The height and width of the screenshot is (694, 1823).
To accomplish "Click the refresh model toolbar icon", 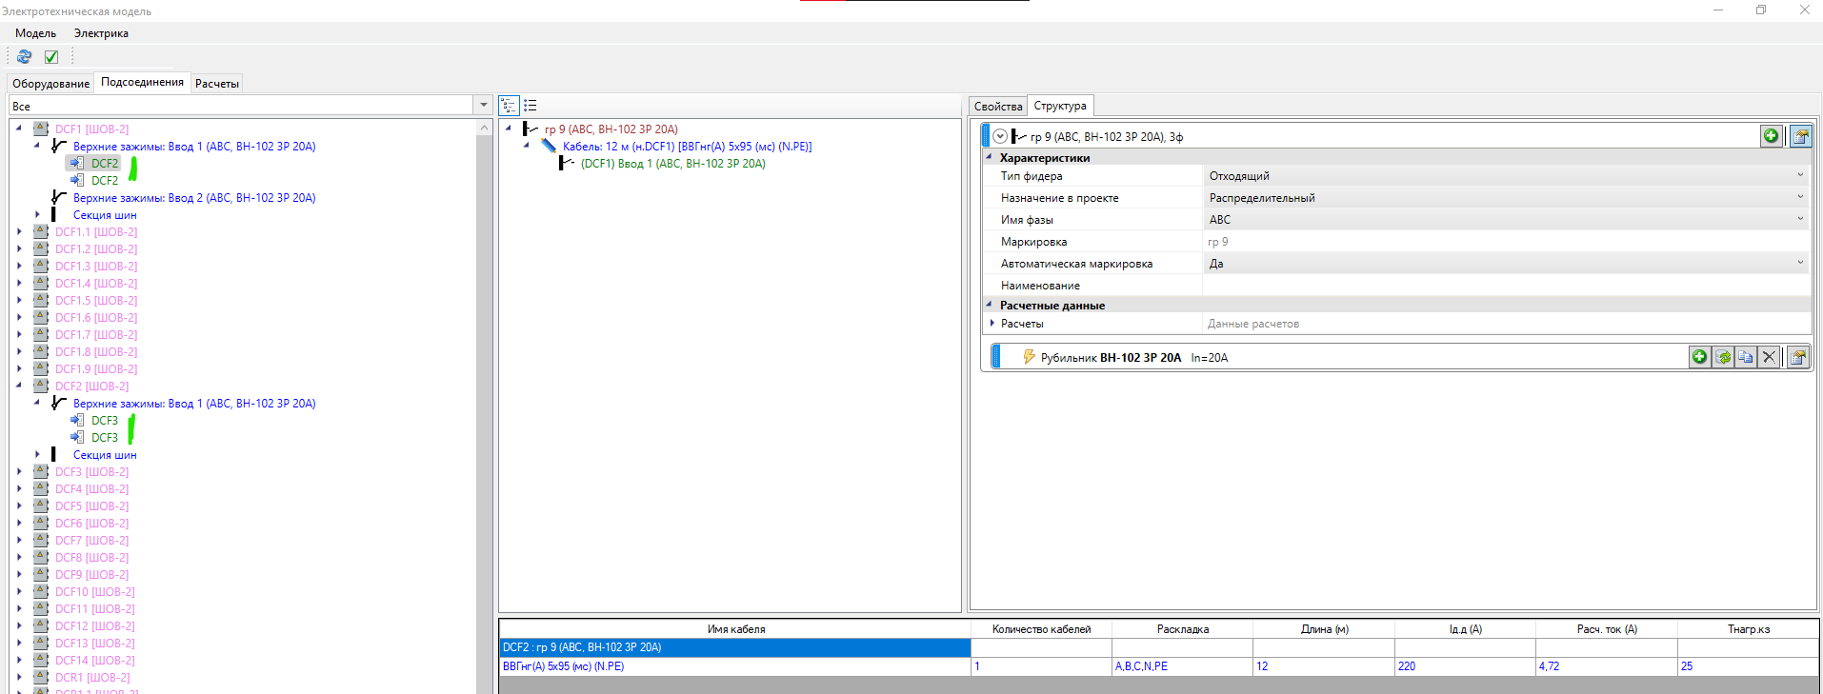I will click(x=25, y=57).
